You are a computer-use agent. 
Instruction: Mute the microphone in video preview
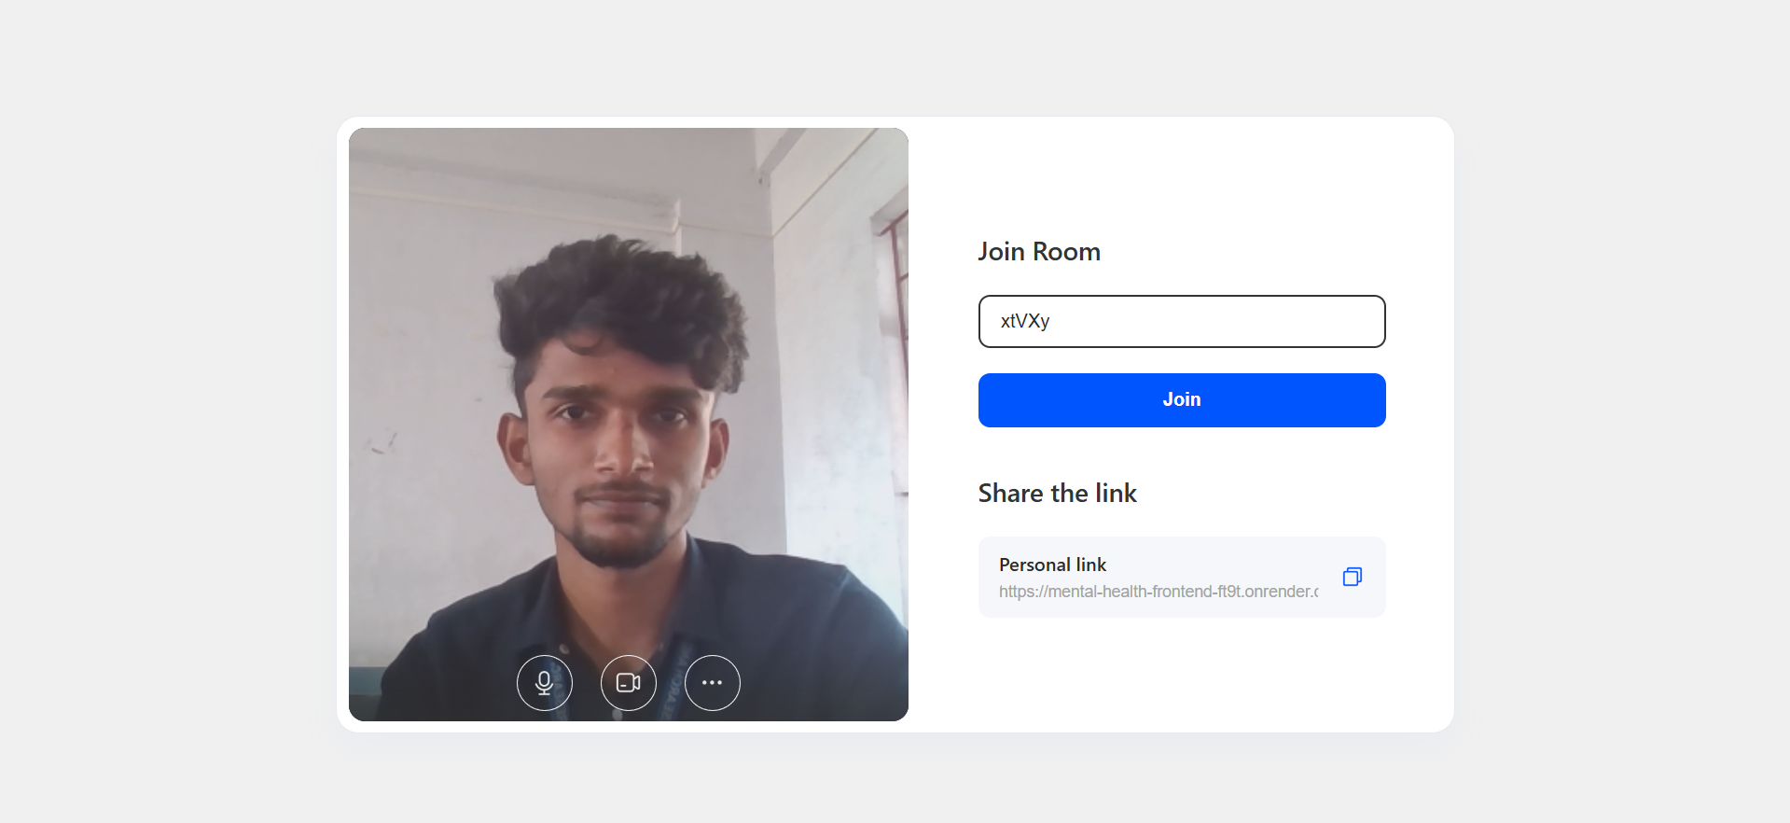545,683
